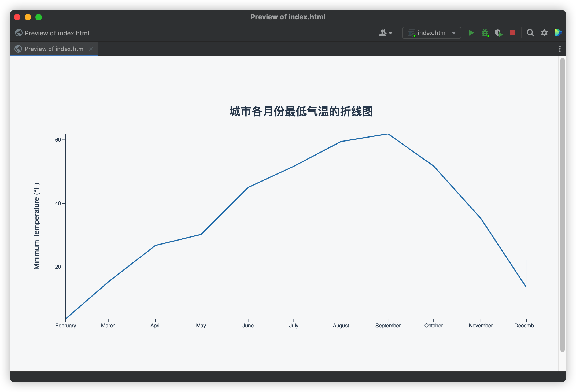Stop the running process with red square
576x392 pixels.
tap(513, 33)
